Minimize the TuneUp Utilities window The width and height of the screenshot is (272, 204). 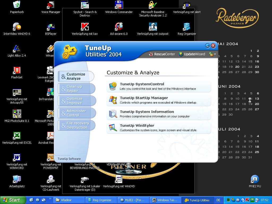pyautogui.click(x=208, y=46)
